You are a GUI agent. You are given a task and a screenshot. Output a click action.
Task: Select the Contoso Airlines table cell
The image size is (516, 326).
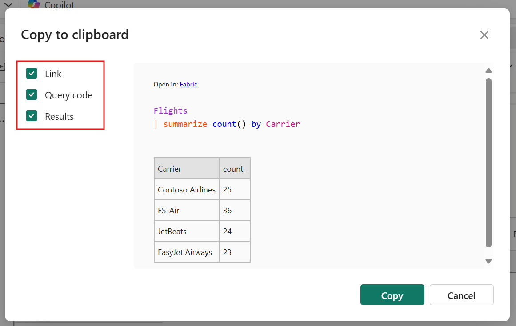[186, 189]
